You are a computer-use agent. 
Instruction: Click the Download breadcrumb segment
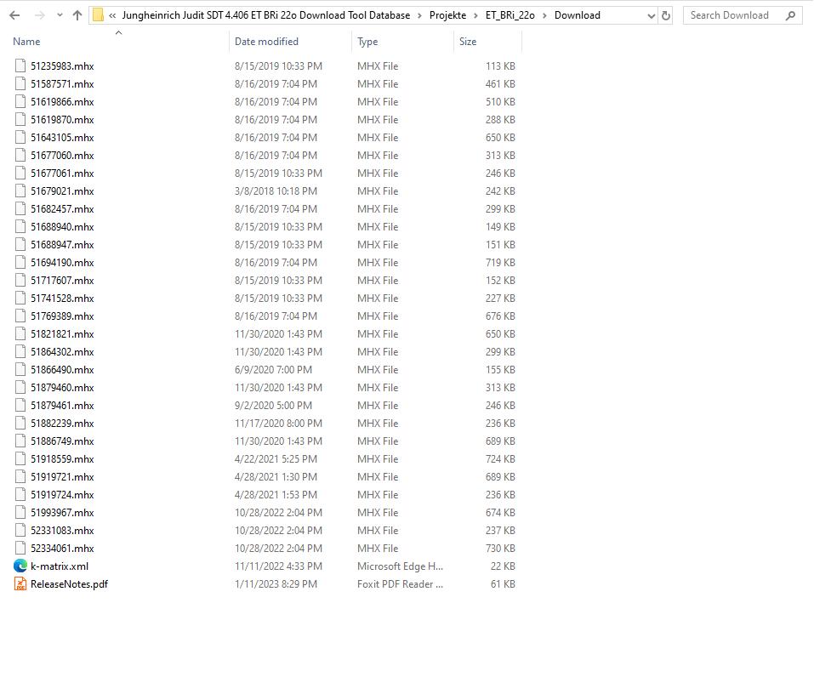(578, 15)
